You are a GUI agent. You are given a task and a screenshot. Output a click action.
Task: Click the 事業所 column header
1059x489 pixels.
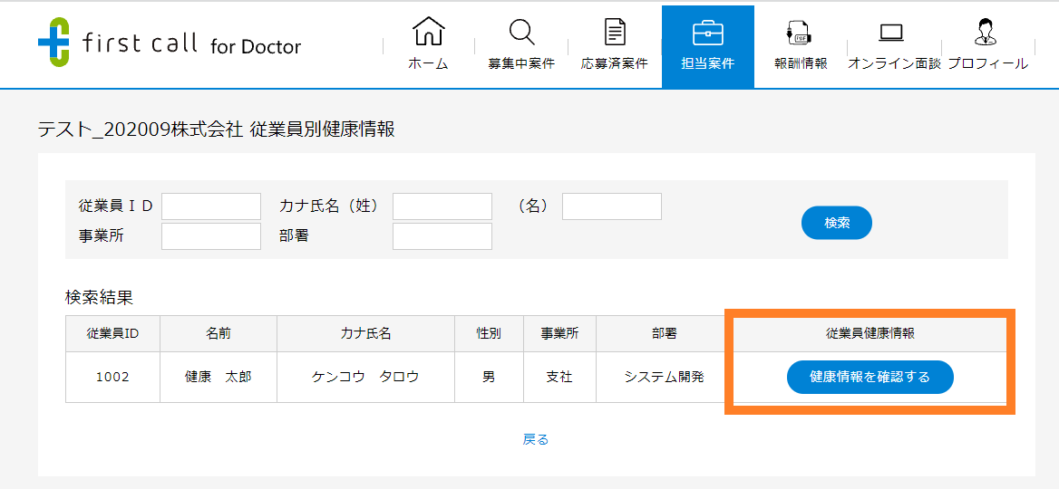559,333
